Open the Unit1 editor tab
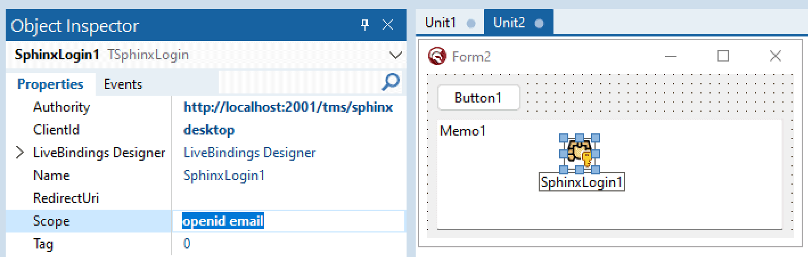The height and width of the screenshot is (257, 808). coord(450,23)
